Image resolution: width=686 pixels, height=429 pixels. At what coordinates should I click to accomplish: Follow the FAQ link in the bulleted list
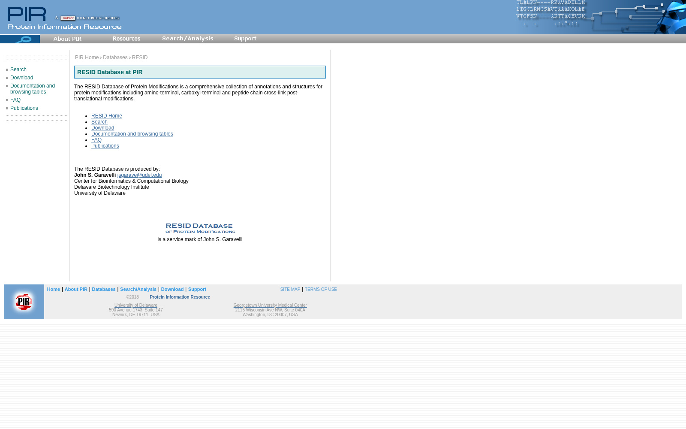click(x=96, y=140)
